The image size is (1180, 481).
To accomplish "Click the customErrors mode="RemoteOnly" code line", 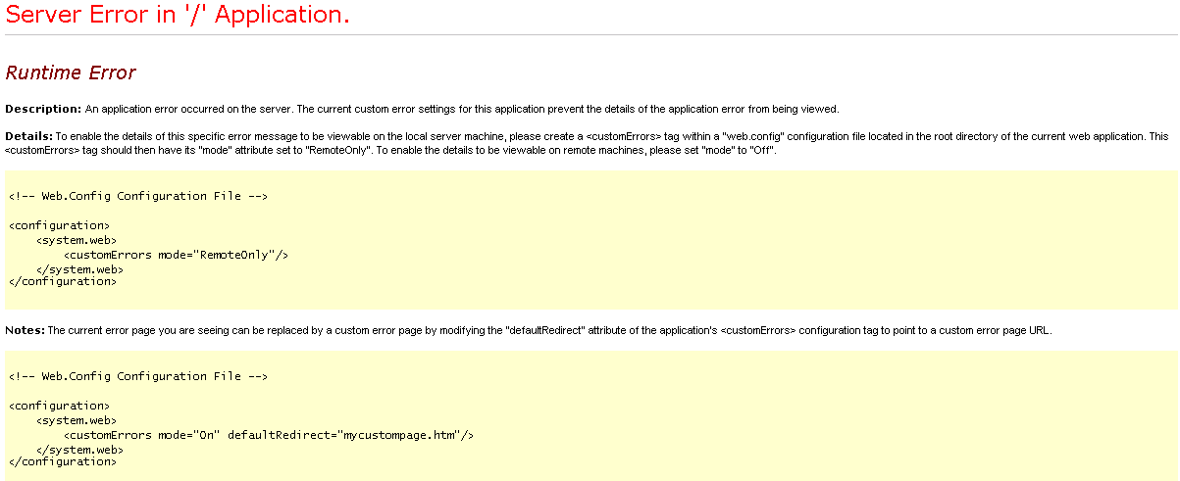I will (x=176, y=254).
